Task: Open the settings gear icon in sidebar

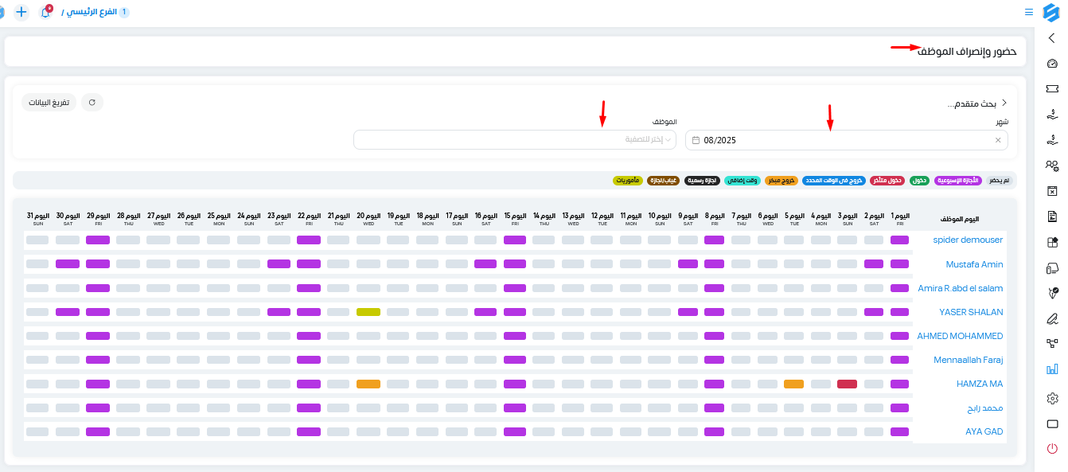Action: click(x=1051, y=398)
